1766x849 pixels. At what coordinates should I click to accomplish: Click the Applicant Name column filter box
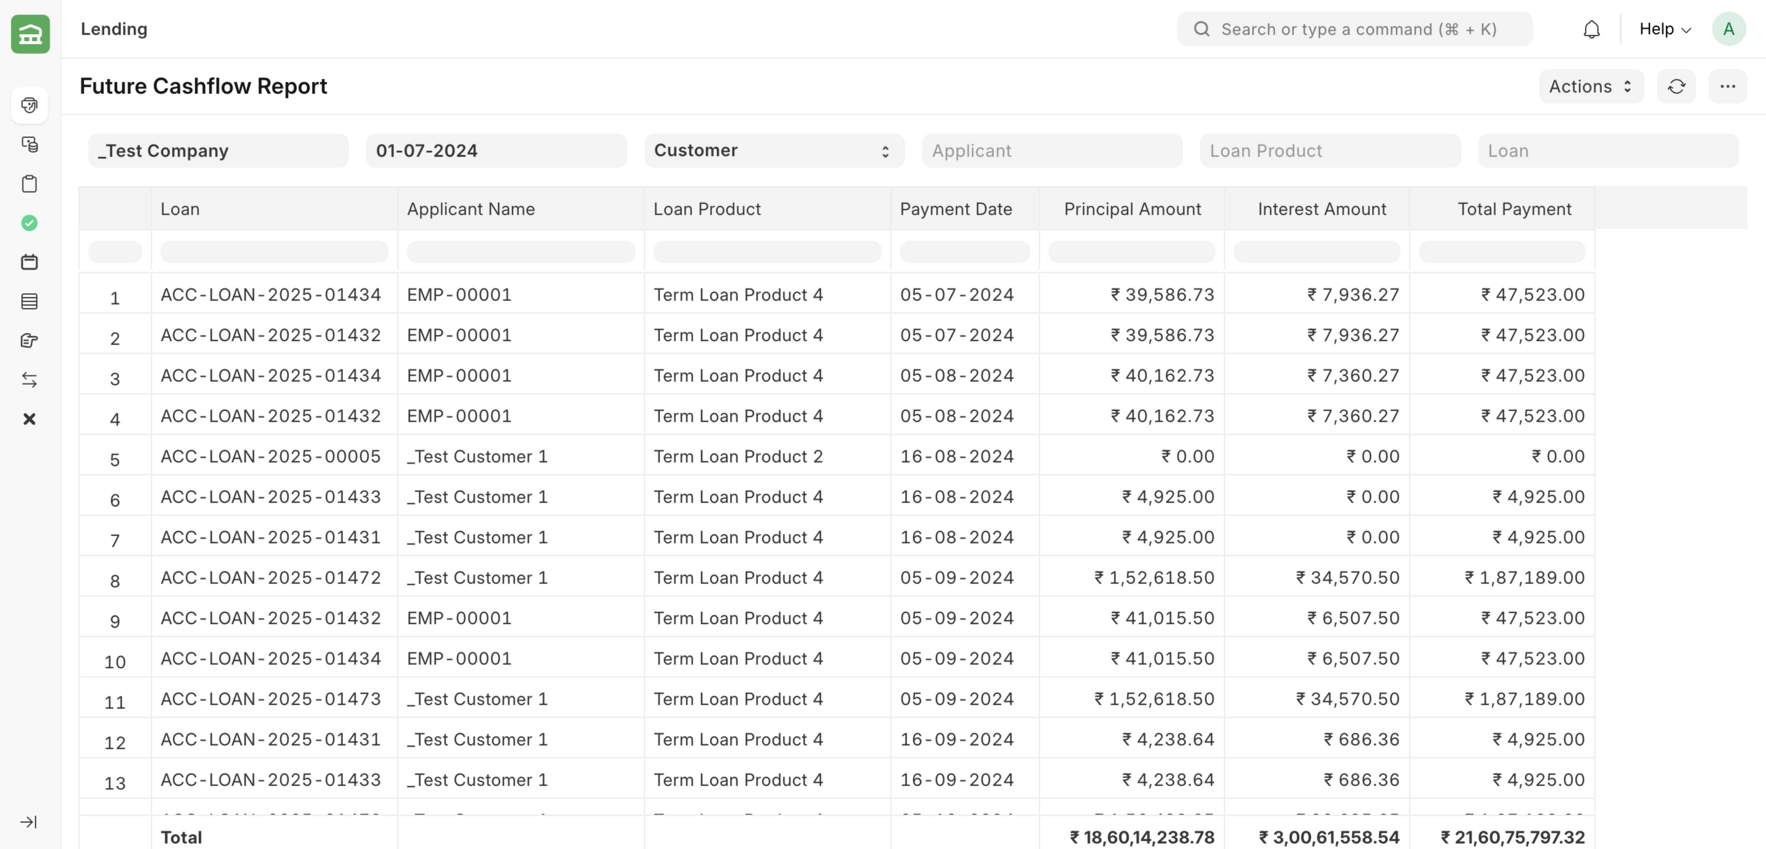pyautogui.click(x=521, y=251)
